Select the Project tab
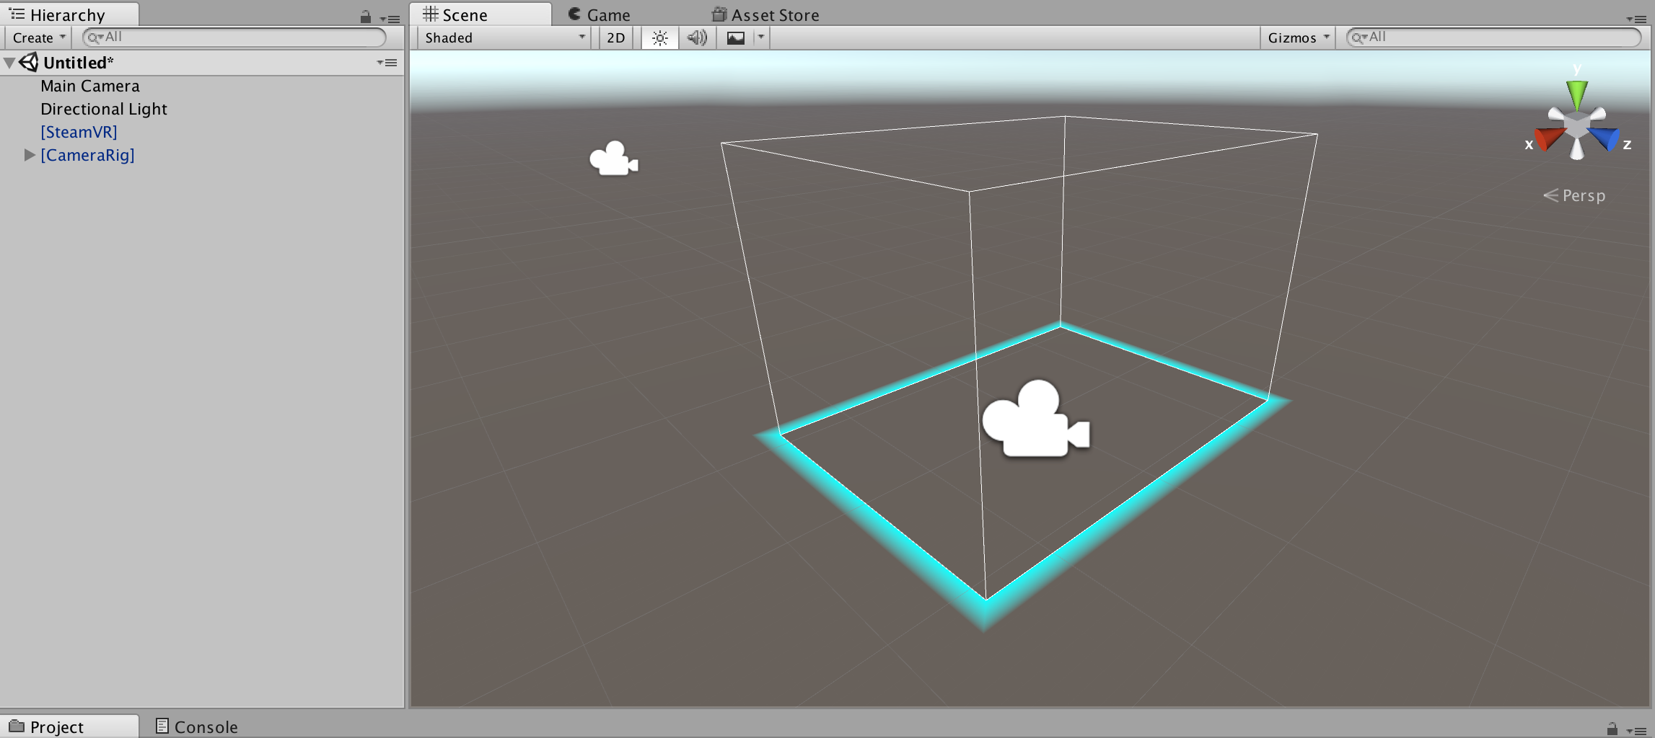This screenshot has height=738, width=1655. 69,726
